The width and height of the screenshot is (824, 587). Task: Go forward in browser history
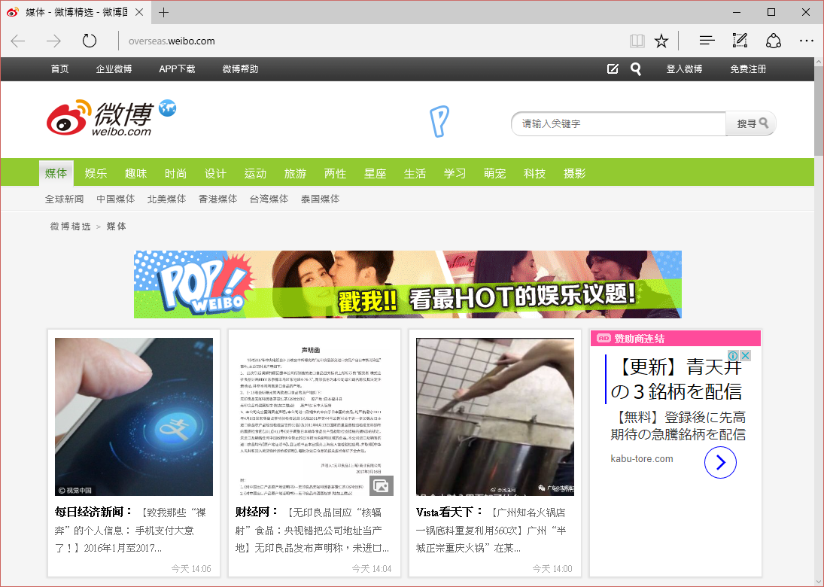coord(53,41)
